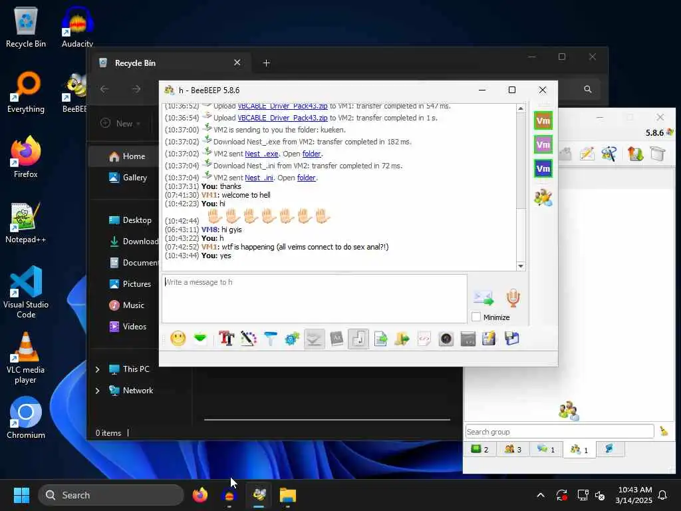Click the search icon in File Explorer

[588, 89]
